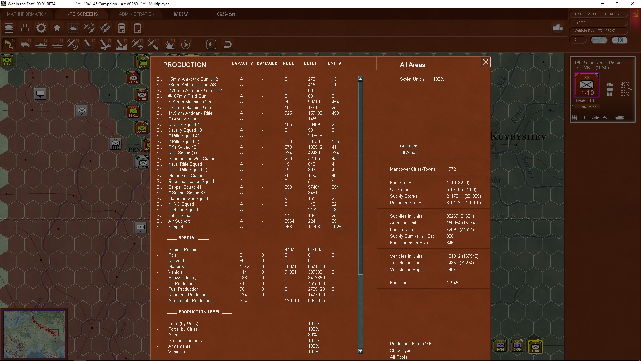
Task: Open the Syzran location selector
Action: [598, 22]
